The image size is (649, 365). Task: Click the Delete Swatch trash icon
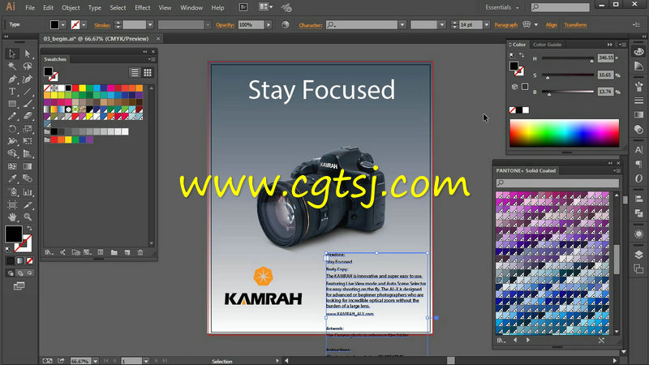(x=140, y=252)
